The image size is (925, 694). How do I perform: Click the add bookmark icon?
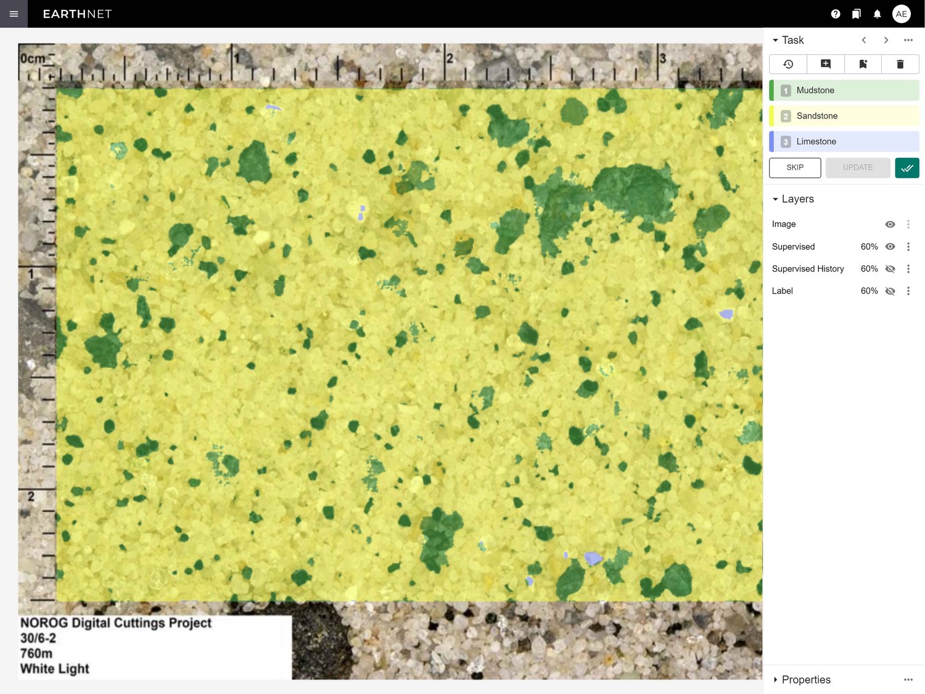click(863, 64)
